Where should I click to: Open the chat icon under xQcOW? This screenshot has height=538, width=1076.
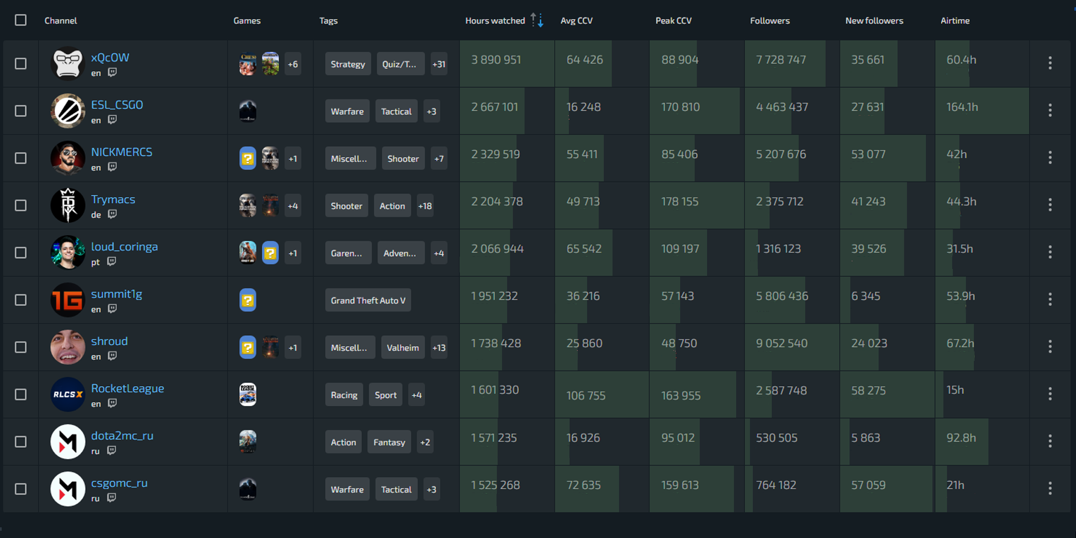pos(112,72)
